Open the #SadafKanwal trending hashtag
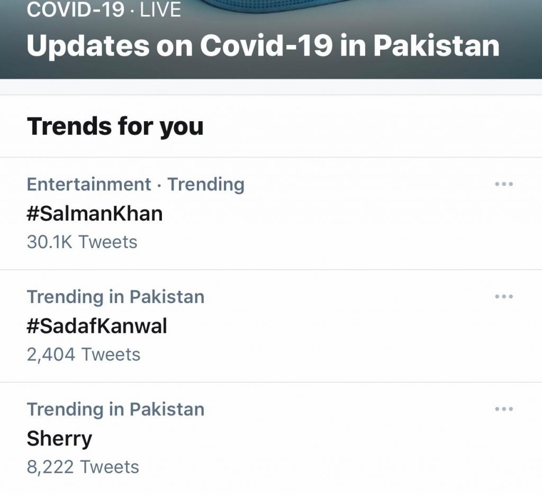 (x=97, y=326)
